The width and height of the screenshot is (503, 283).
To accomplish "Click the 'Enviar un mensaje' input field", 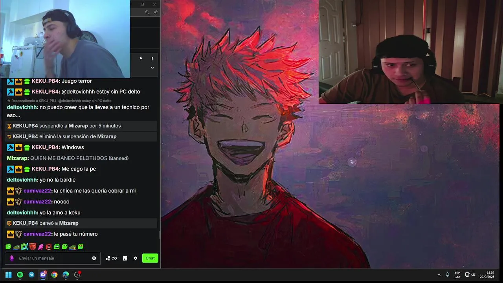I will (x=53, y=258).
